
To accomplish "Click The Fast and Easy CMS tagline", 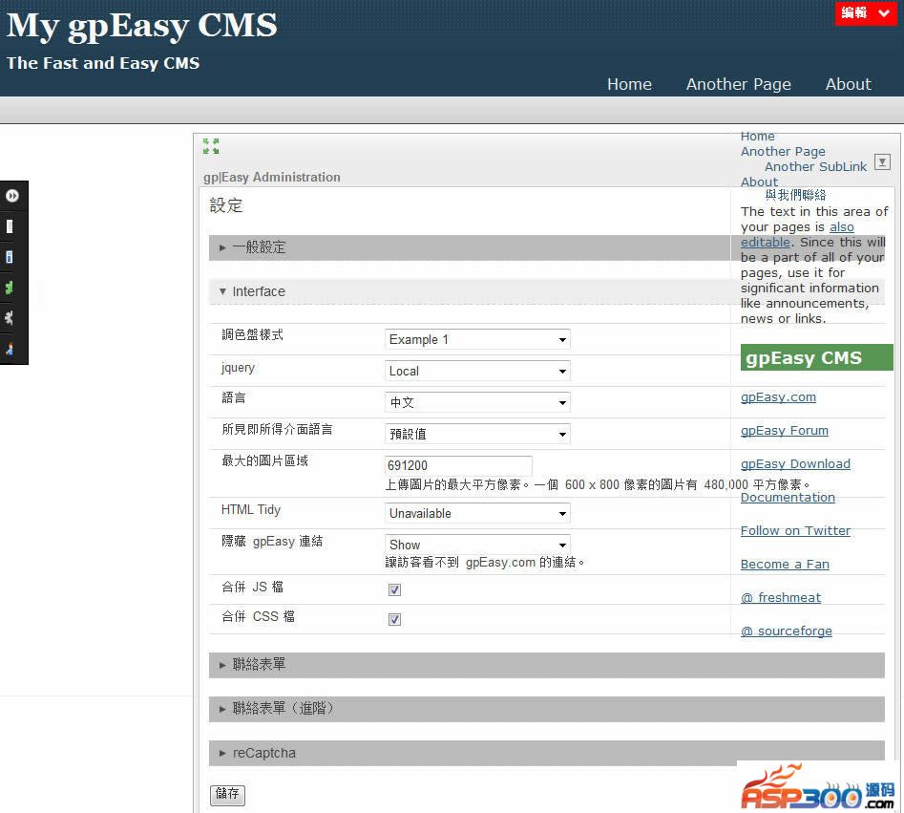I will (103, 63).
